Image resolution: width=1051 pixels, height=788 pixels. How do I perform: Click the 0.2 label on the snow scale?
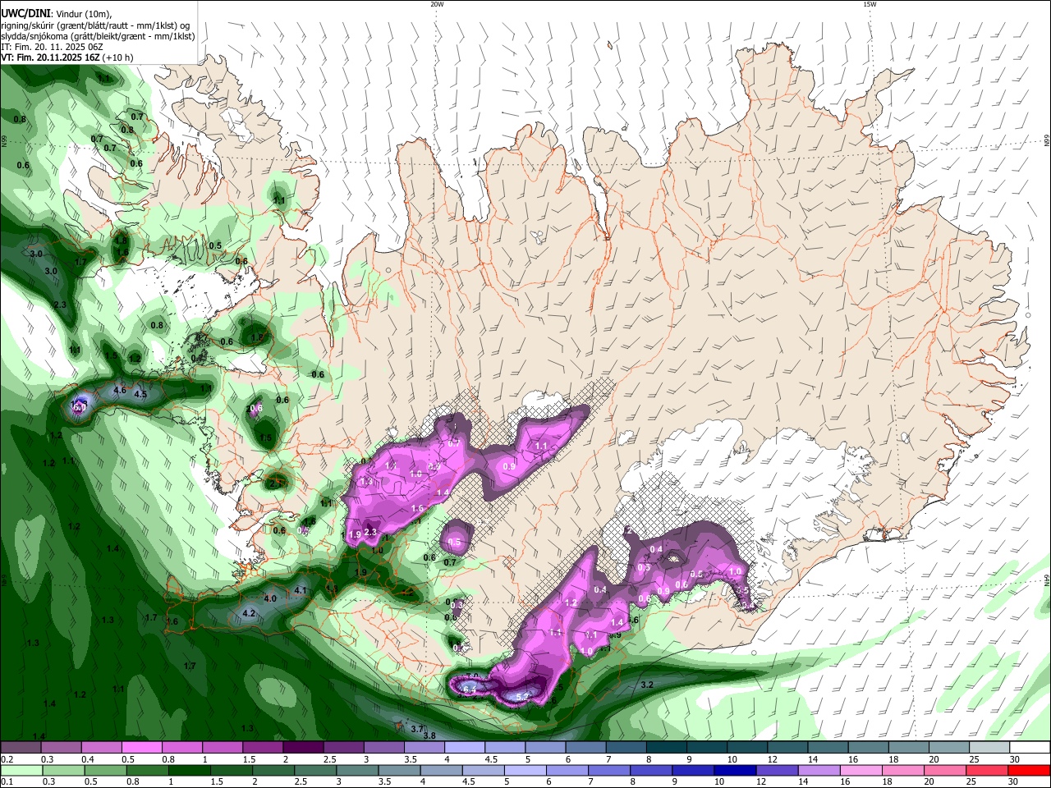[x=7, y=759]
